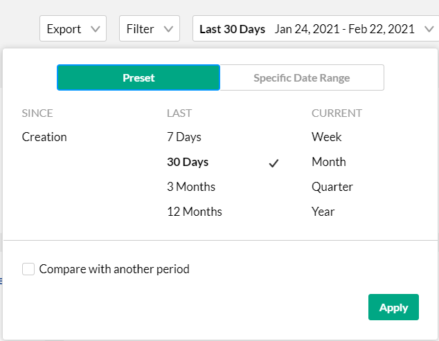Screen dimensions: 439x341
Task: Choose Last 12 Months preset
Action: 195,212
